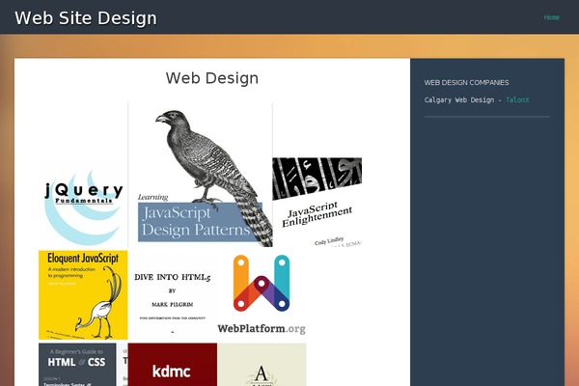Open the beige 'A' logo tile

click(262, 365)
